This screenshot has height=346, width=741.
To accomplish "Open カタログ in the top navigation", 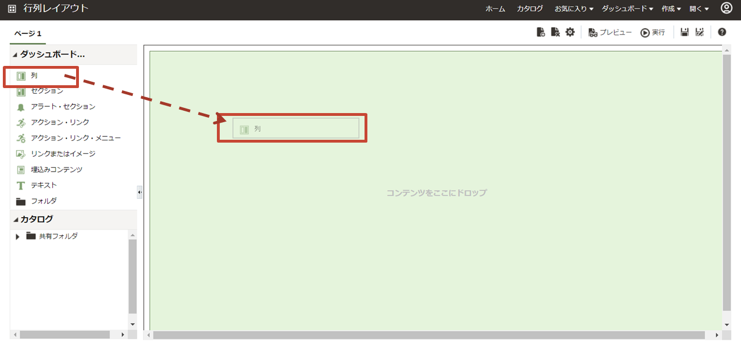I will pyautogui.click(x=530, y=9).
